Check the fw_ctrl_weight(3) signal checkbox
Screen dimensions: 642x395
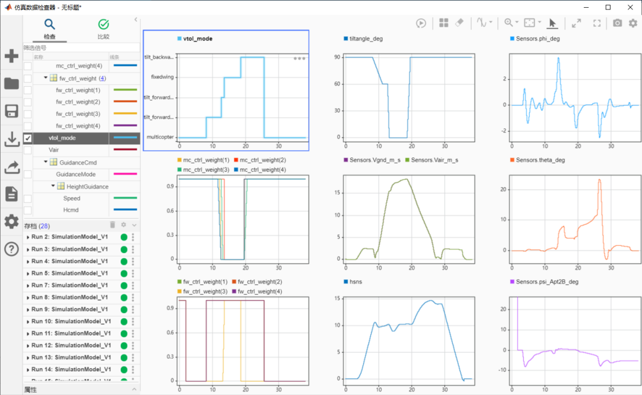click(27, 114)
